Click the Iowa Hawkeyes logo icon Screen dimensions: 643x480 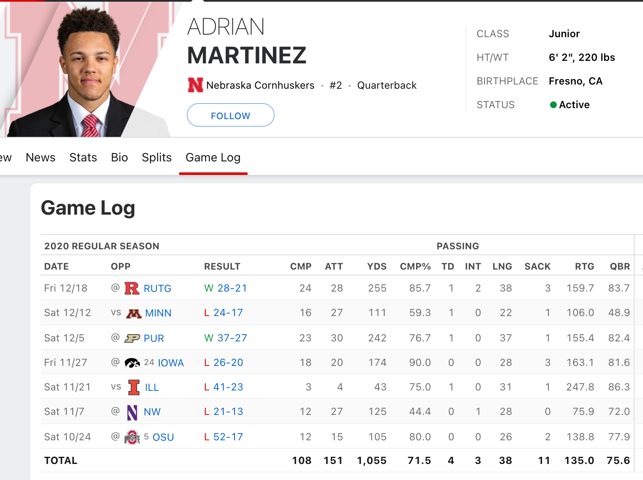132,363
